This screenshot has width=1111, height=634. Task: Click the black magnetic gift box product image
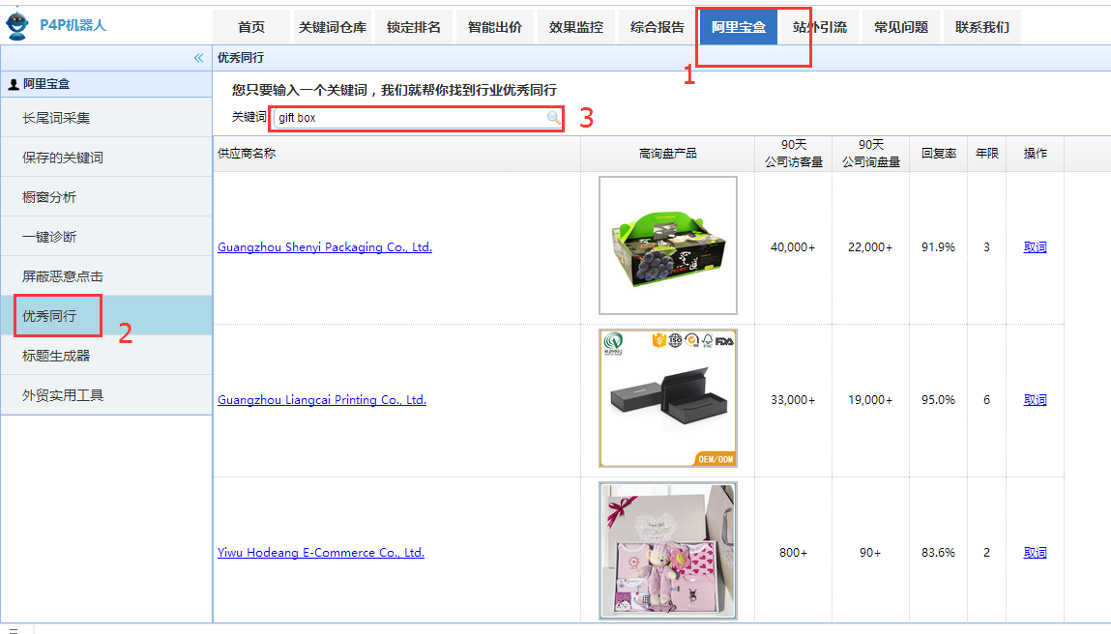click(x=668, y=398)
